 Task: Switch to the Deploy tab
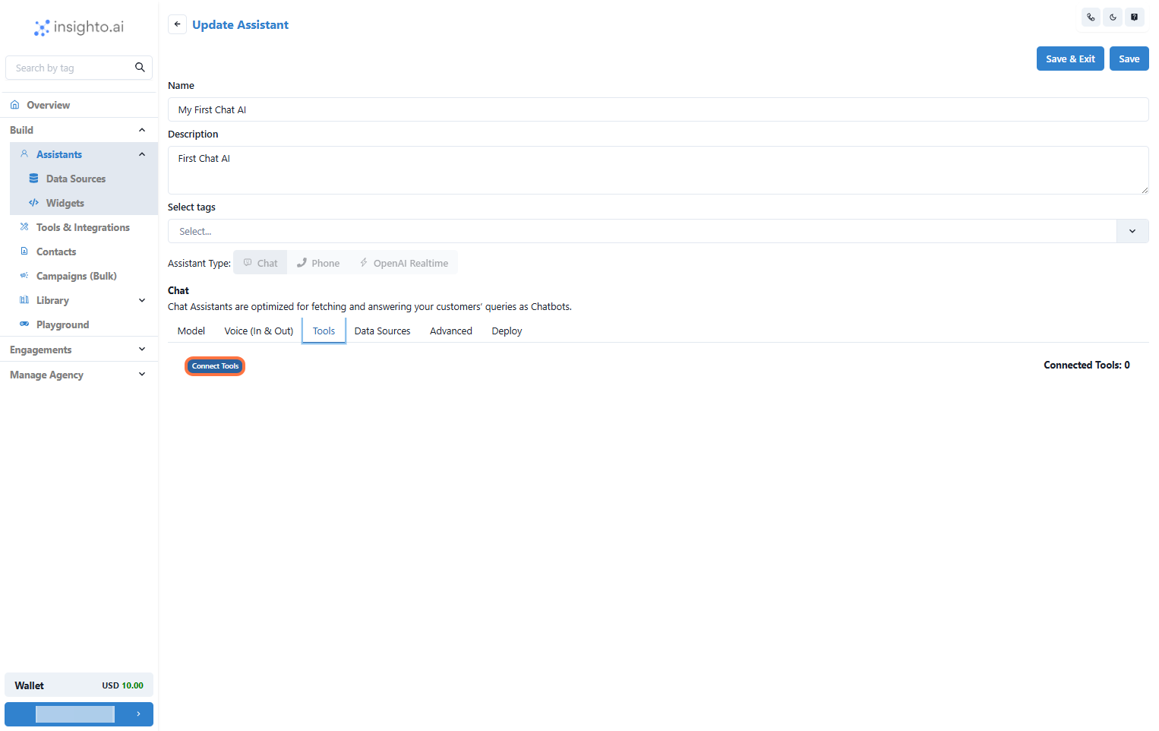(x=506, y=331)
